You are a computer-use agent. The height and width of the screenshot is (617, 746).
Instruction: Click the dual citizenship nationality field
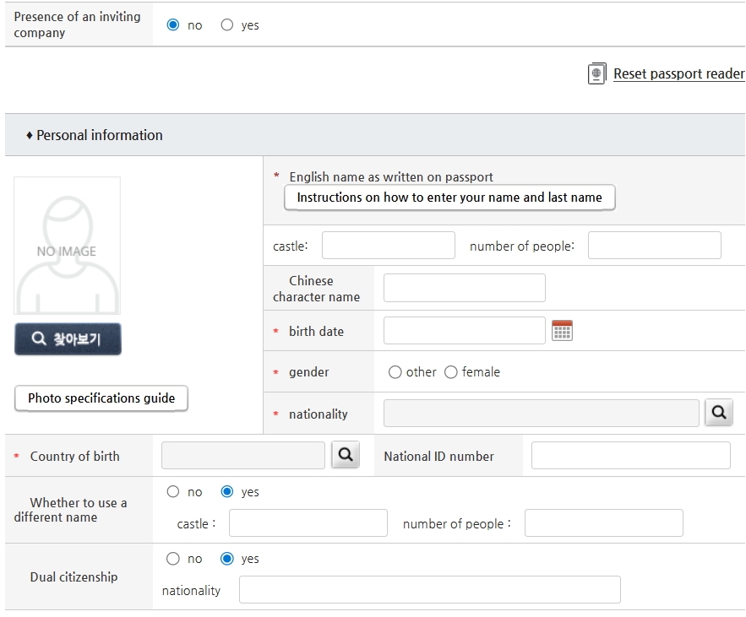coord(429,589)
